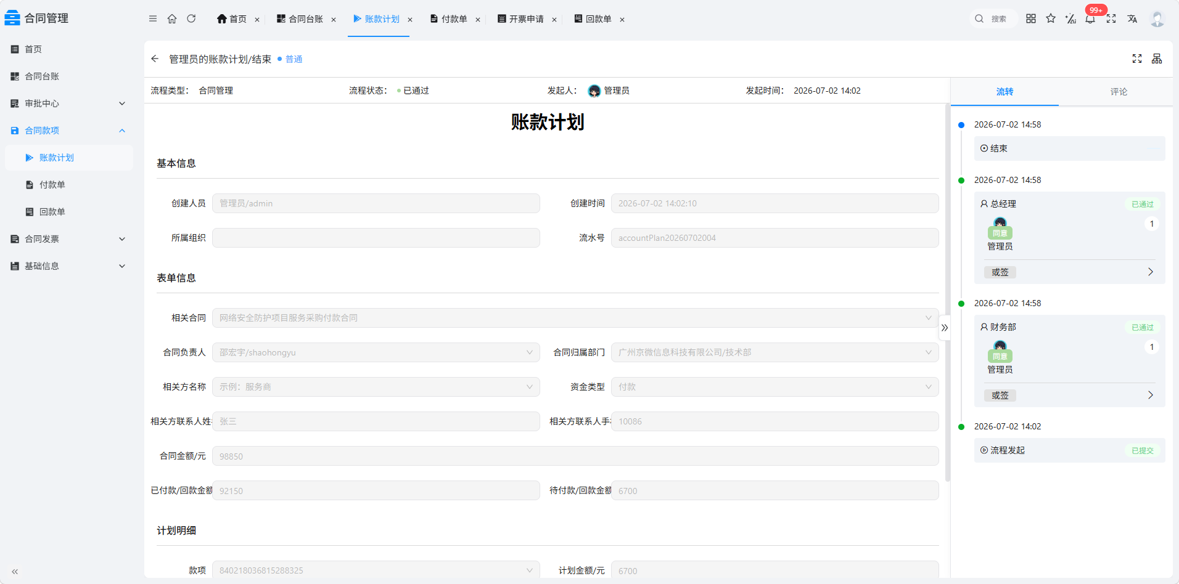
Task: Collapse the right panel with the double-chevron handle
Action: pos(945,328)
